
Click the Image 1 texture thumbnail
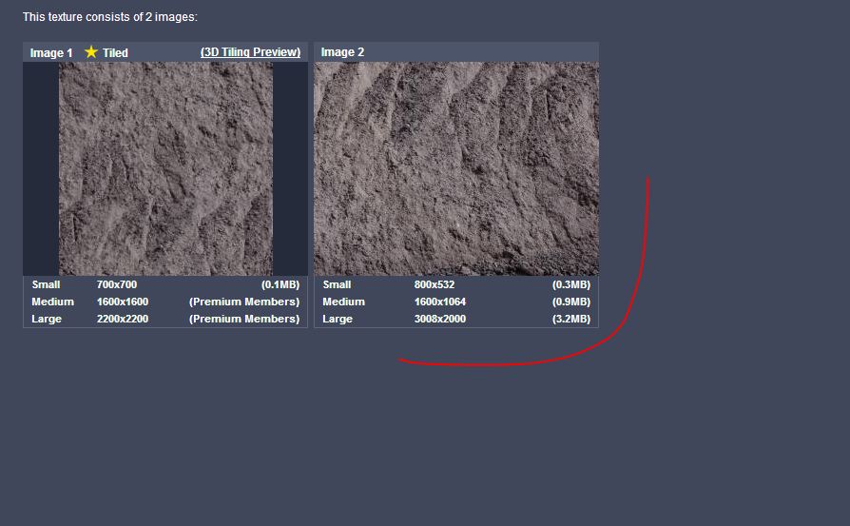pyautogui.click(x=165, y=168)
